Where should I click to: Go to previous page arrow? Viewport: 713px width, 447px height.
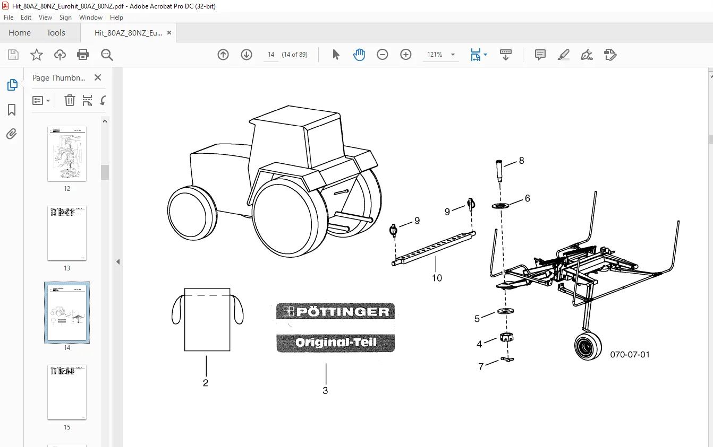point(223,55)
